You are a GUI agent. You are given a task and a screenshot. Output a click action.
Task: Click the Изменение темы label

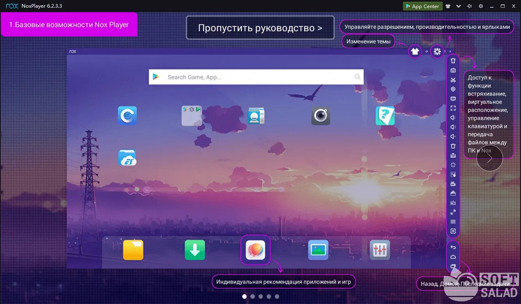click(368, 41)
